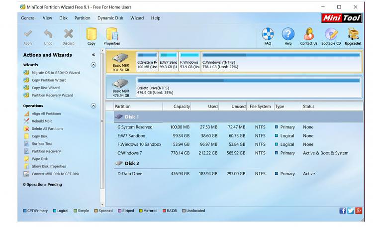Select the F:Windows 10 Sandbox partition row
This screenshot has height=227, width=373.
tap(238, 144)
